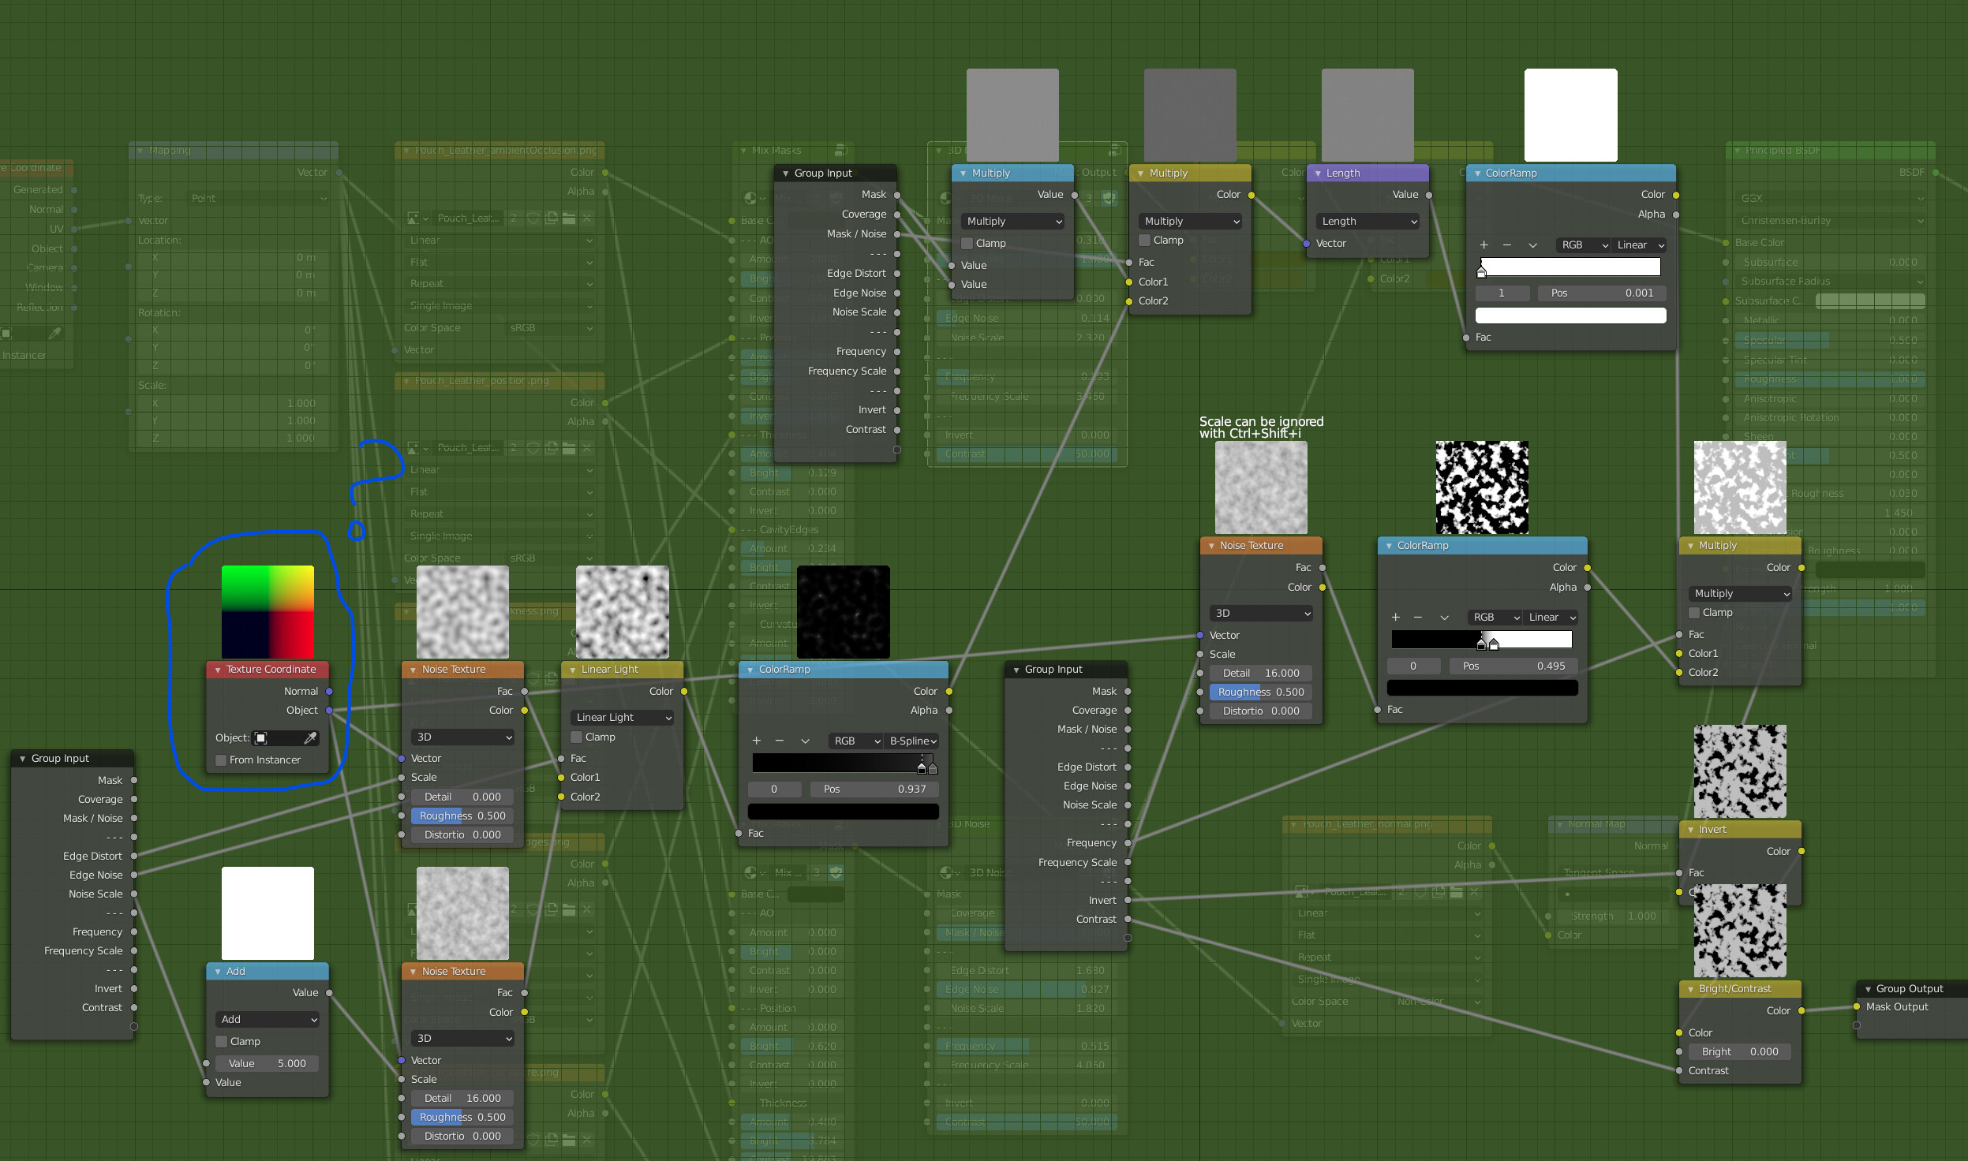Enable From Instancer in Texture Coordinate node
Image resolution: width=1968 pixels, height=1161 pixels.
pyautogui.click(x=221, y=760)
